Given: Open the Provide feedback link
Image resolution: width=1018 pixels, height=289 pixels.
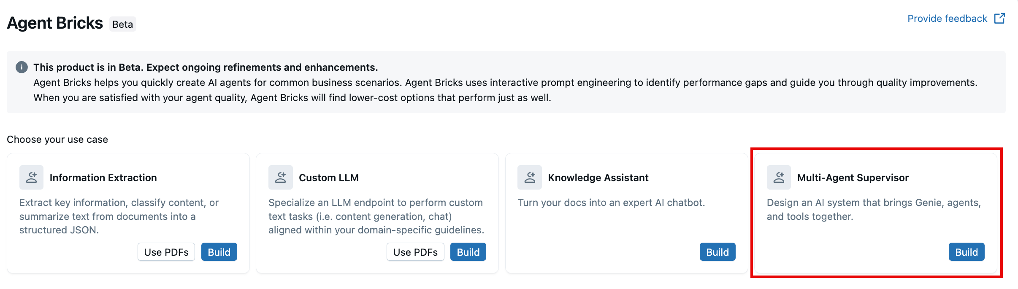Looking at the screenshot, I should pyautogui.click(x=947, y=19).
